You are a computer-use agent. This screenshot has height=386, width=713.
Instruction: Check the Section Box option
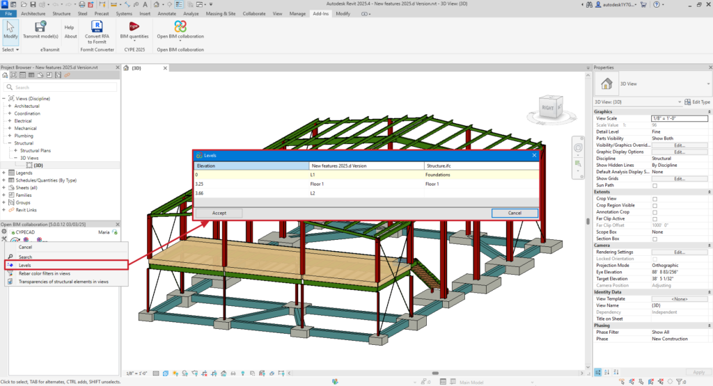click(x=655, y=239)
